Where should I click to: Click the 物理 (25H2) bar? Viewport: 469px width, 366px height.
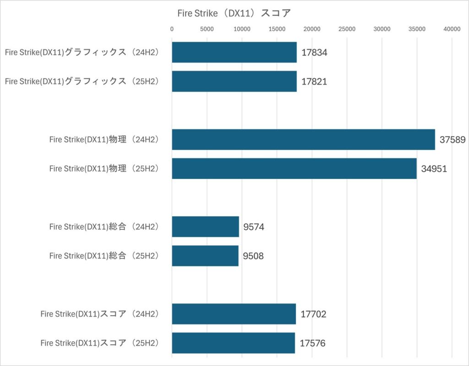pos(294,169)
